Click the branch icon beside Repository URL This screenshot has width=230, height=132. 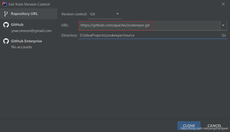pyautogui.click(x=6, y=14)
